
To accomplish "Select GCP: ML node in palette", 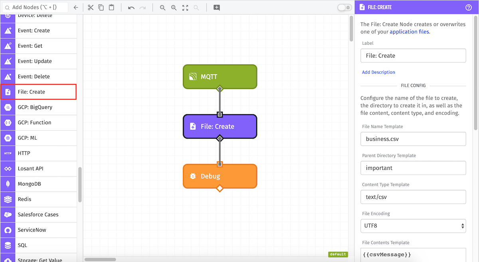I will pyautogui.click(x=38, y=138).
